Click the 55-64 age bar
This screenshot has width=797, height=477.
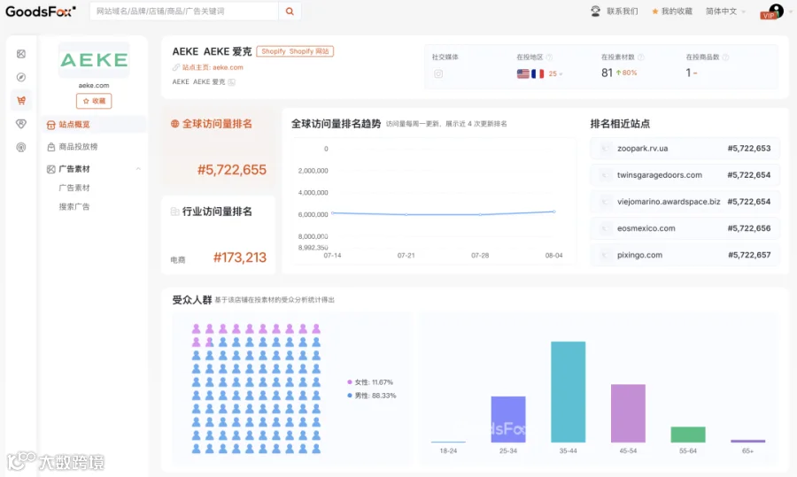pyautogui.click(x=688, y=435)
